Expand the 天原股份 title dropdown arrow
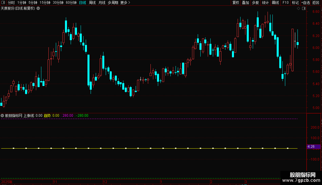322x185 pixels. pyautogui.click(x=38, y=9)
